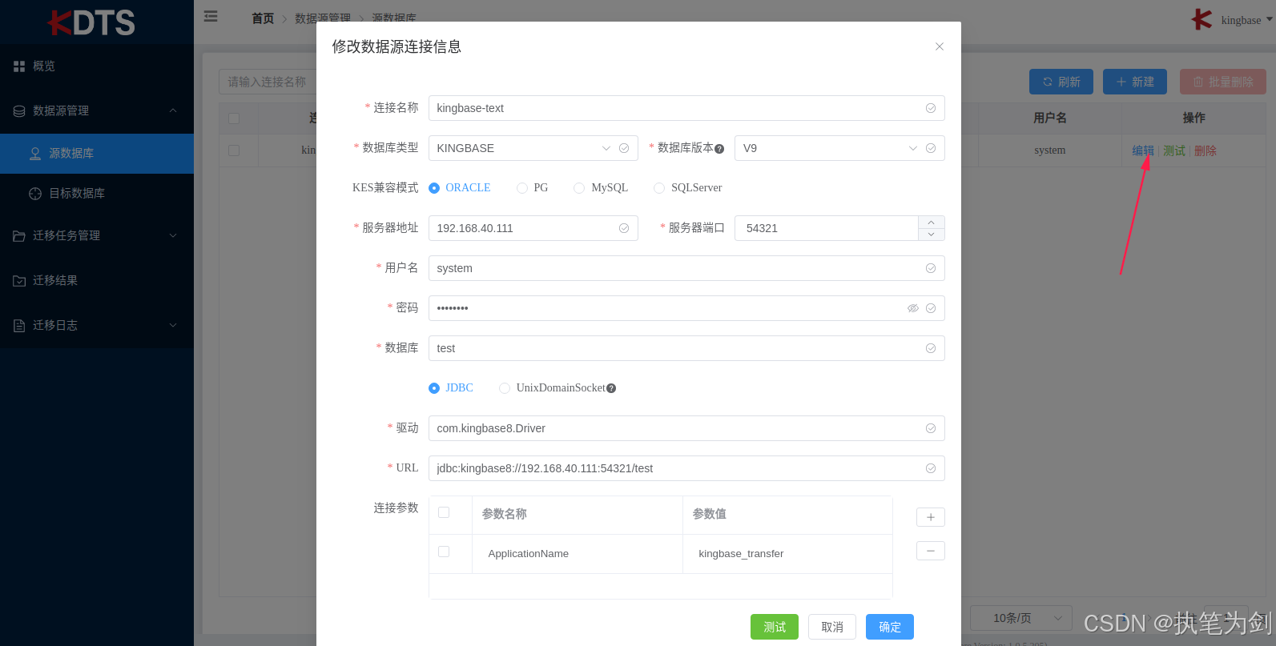The width and height of the screenshot is (1276, 646).
Task: Check the table header select-all checkbox
Action: click(x=234, y=118)
